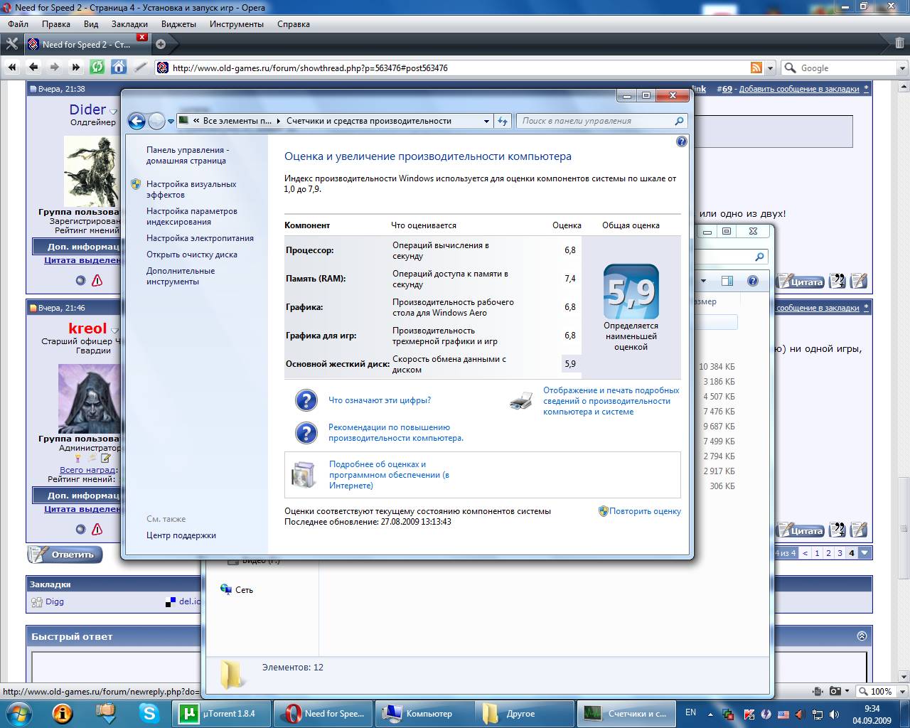Open the Закладки menu
This screenshot has height=728, width=910.
pyautogui.click(x=129, y=23)
